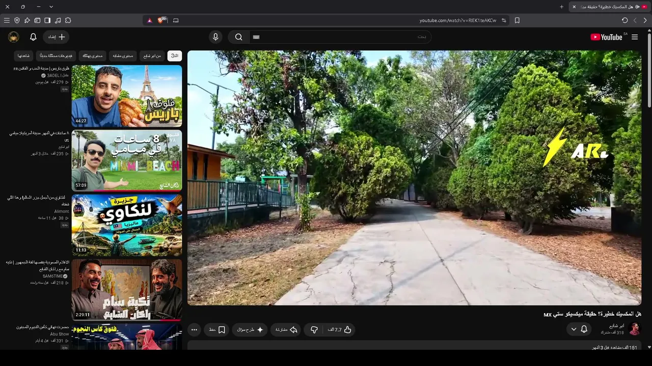Select the شاهدتها filter chip
The width and height of the screenshot is (652, 366).
(x=24, y=55)
